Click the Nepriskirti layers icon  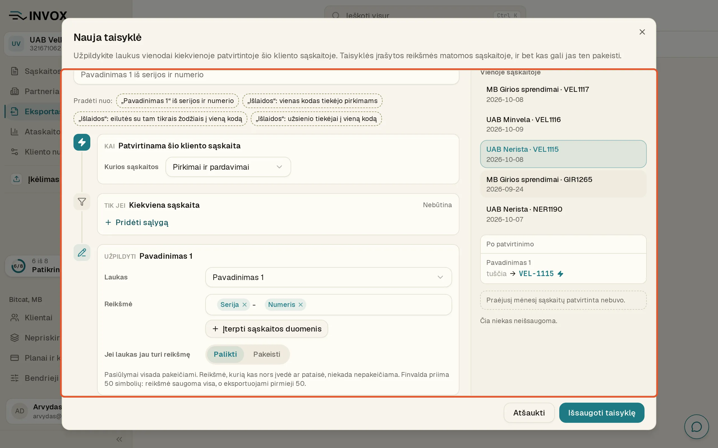[x=15, y=338]
